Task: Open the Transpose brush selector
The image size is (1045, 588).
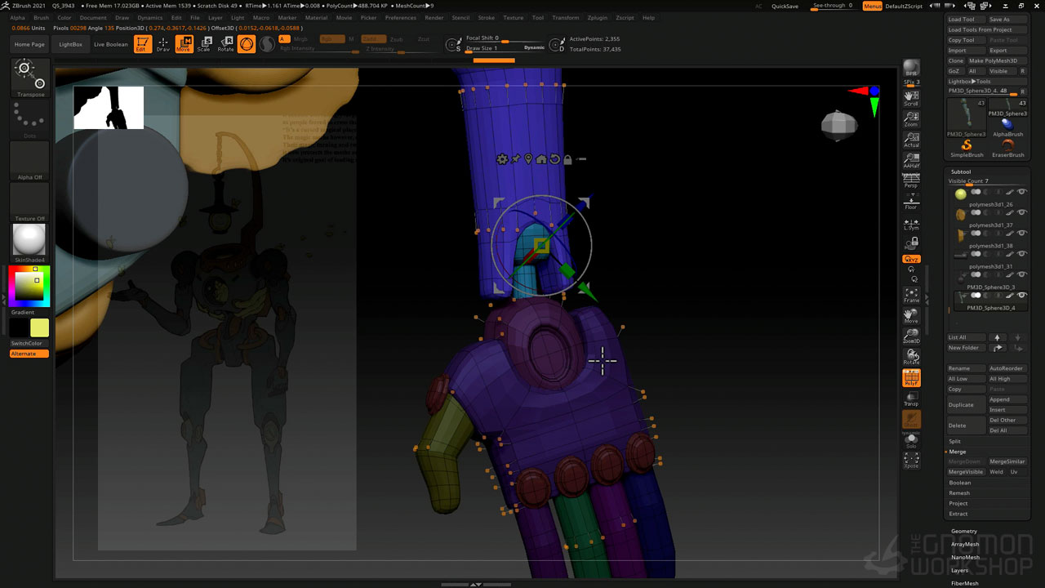Action: (30, 78)
